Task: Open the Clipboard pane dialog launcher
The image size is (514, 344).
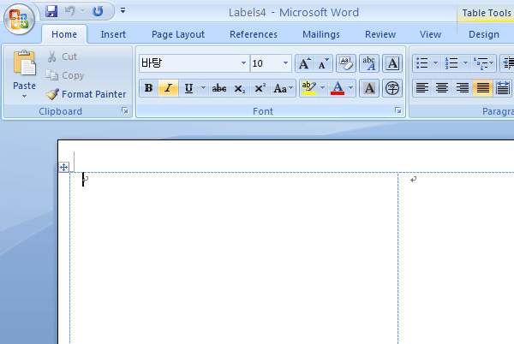Action: coord(125,110)
